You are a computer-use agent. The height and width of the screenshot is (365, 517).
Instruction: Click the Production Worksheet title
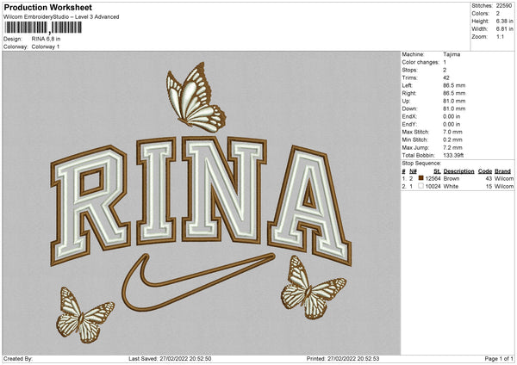pos(47,7)
